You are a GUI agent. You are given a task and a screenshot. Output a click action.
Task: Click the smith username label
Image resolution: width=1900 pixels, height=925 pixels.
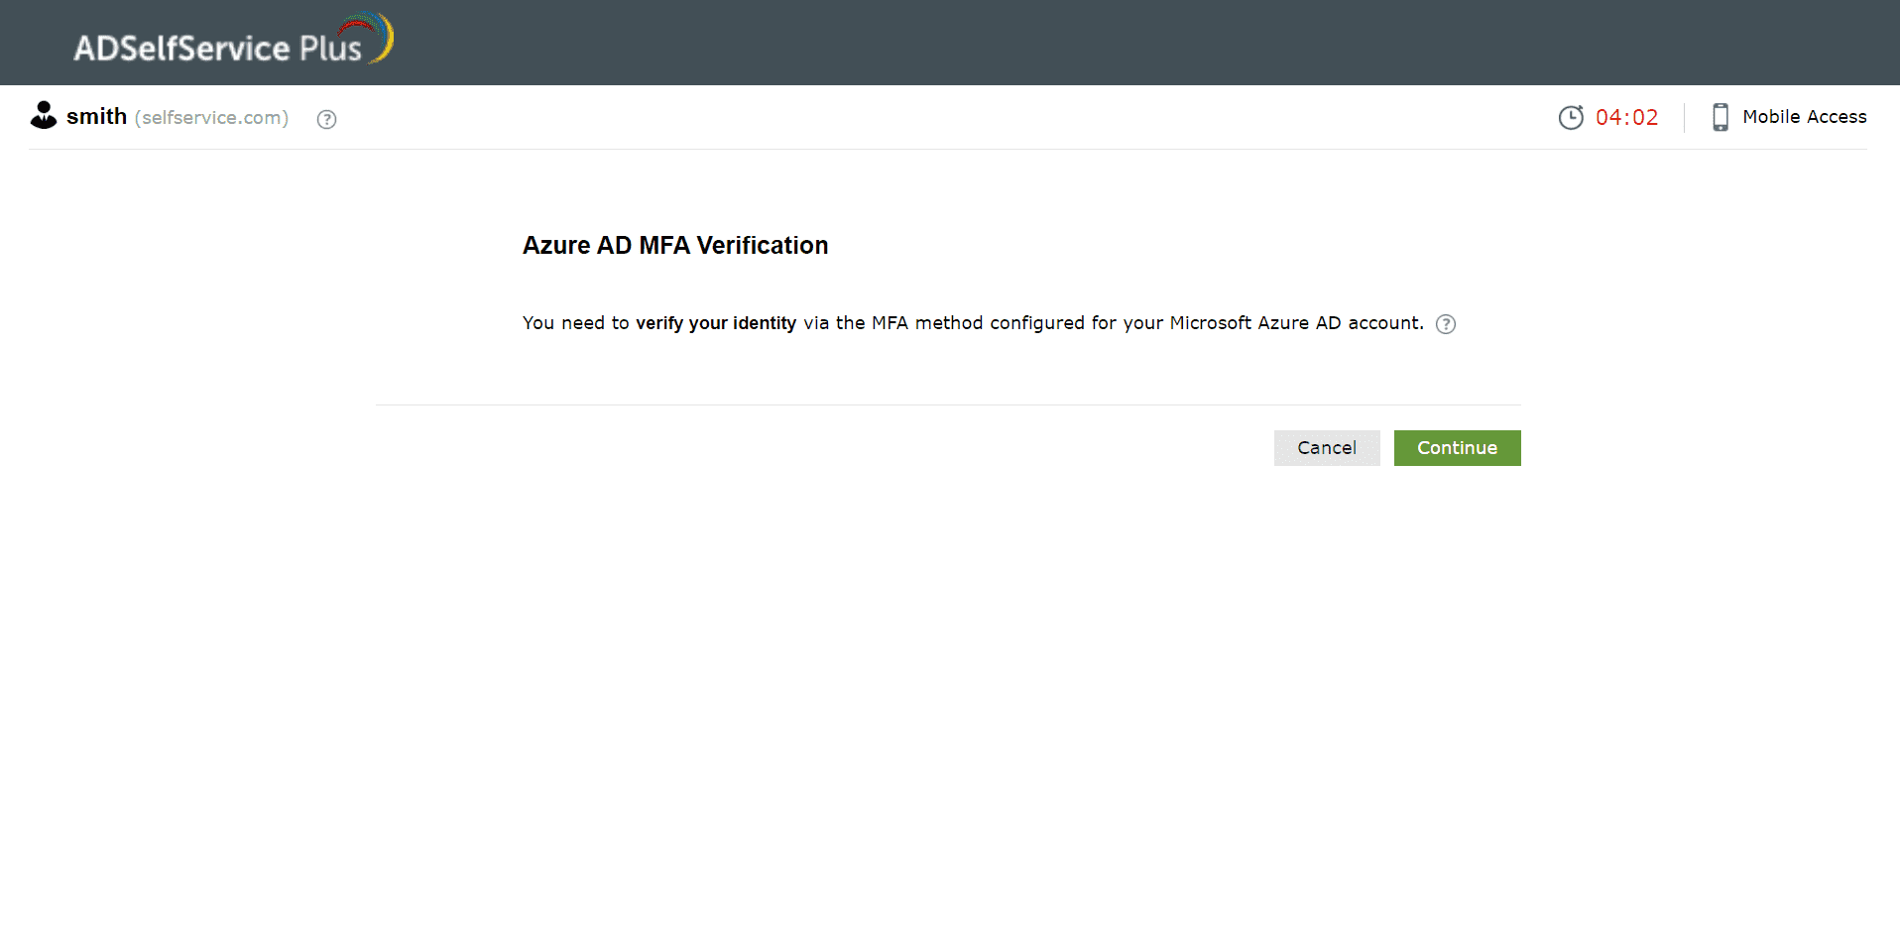tap(96, 117)
